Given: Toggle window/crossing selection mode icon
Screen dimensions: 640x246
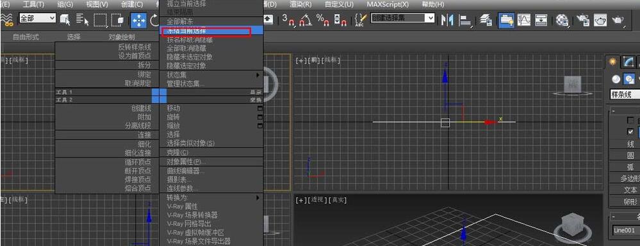Looking at the screenshot, I should 117,19.
